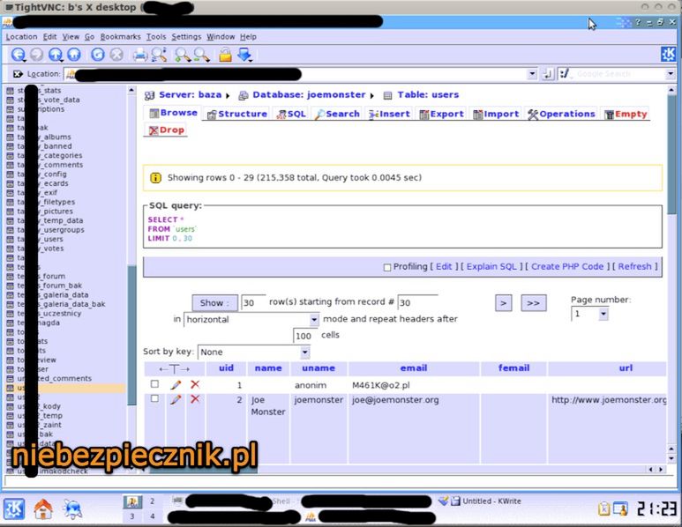Click the Klipper clipboard tray icon
The image size is (682, 527).
click(603, 508)
